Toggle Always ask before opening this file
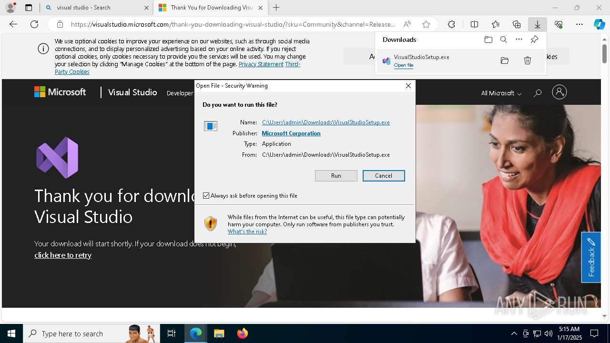This screenshot has width=610, height=343. tap(206, 196)
